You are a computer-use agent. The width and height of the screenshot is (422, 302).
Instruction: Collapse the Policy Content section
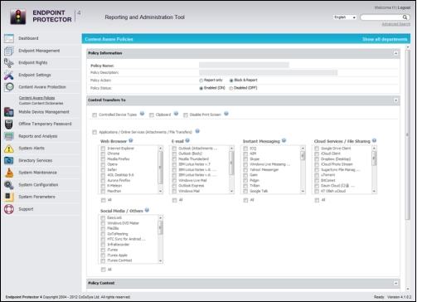396,283
